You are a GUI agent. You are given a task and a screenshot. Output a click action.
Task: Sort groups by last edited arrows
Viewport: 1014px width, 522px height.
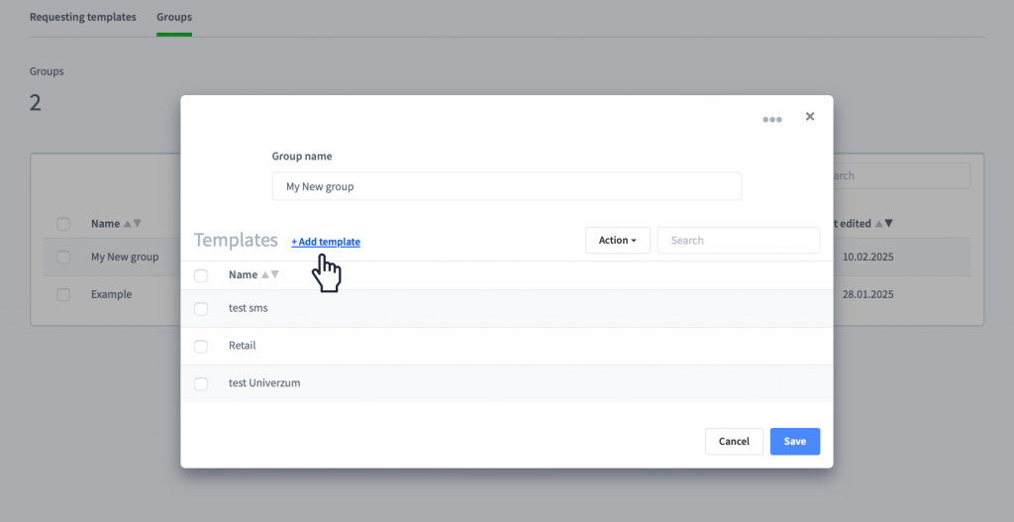883,223
